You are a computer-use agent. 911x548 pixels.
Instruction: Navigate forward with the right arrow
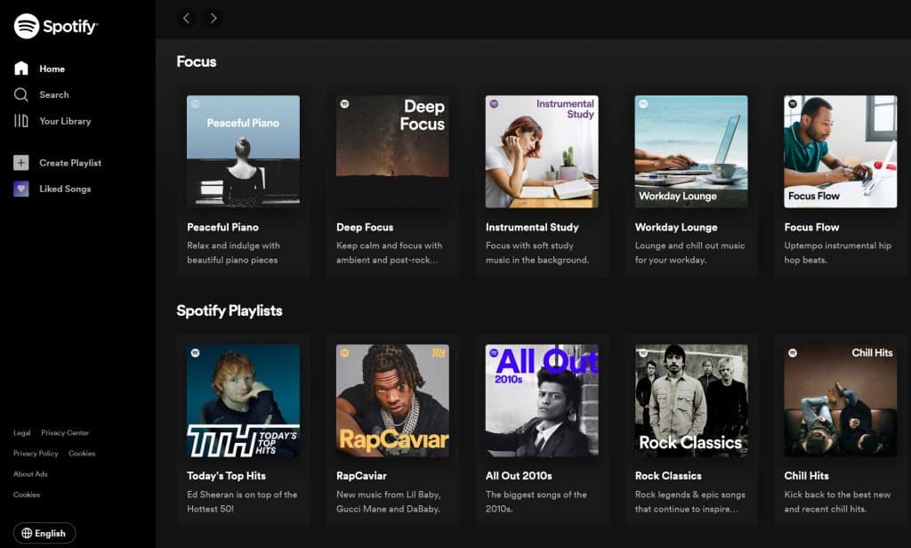pos(213,18)
